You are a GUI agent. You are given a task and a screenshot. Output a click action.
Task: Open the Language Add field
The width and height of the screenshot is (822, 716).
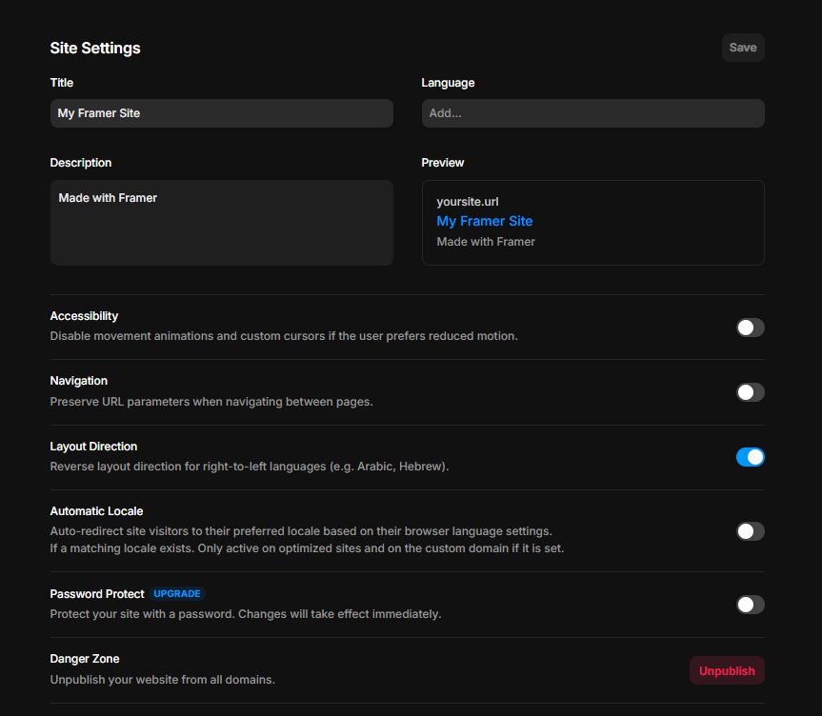point(592,113)
